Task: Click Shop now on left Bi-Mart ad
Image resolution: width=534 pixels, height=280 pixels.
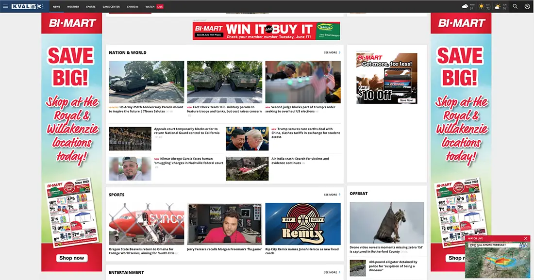Action: (x=72, y=258)
